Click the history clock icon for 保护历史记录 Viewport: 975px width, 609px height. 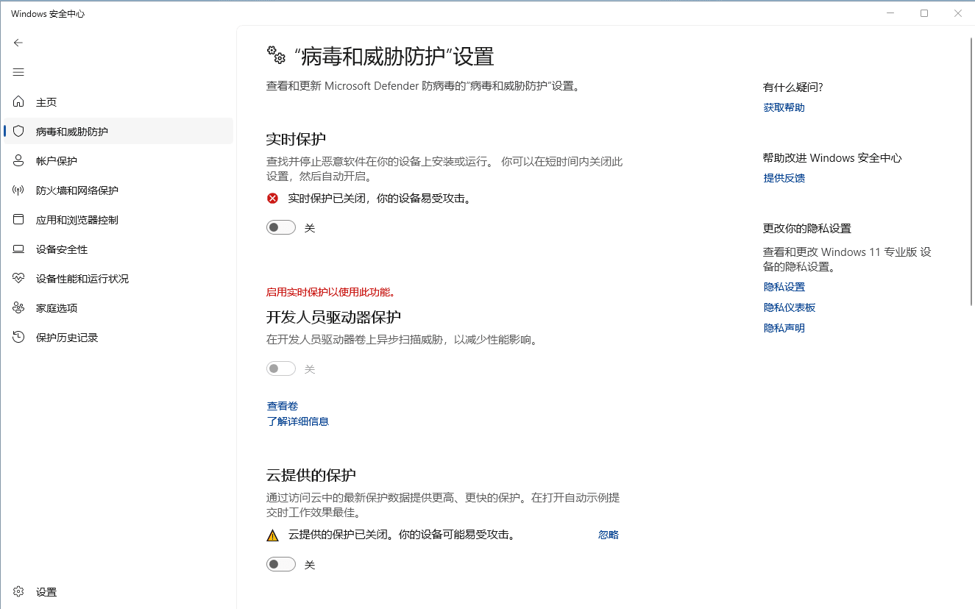point(18,338)
